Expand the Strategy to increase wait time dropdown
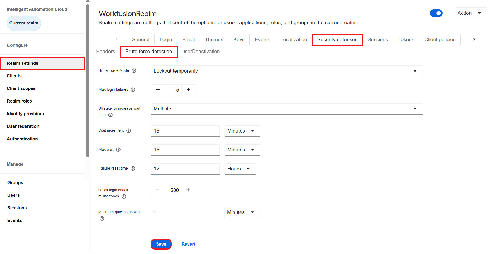499x254 pixels. [287, 109]
